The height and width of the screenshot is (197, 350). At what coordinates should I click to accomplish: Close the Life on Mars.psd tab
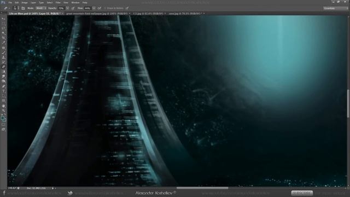63,13
